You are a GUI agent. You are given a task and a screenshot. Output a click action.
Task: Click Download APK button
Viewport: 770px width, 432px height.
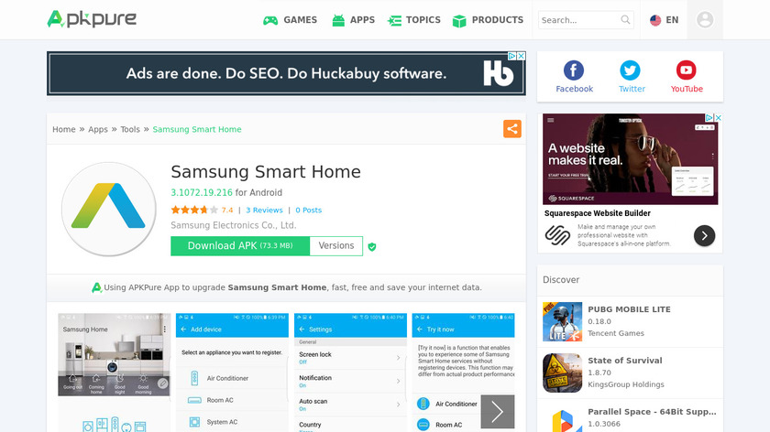[240, 246]
